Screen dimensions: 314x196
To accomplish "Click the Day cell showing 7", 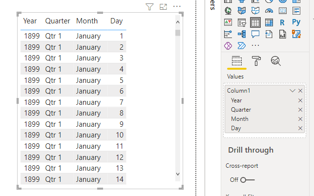I will pos(122,102).
